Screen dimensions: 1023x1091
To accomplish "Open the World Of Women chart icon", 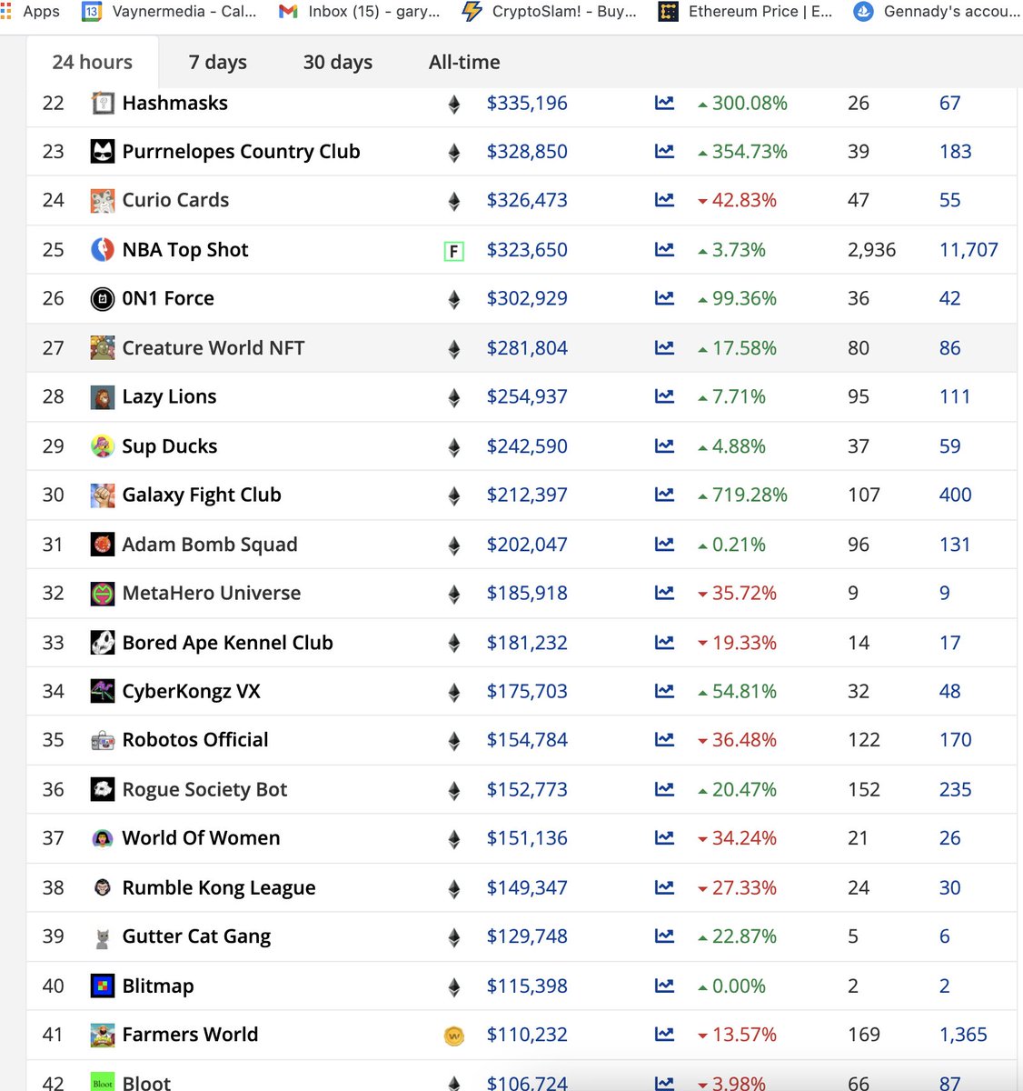I will [665, 838].
